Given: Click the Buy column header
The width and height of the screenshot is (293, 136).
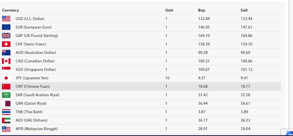Looking at the screenshot, I should pyautogui.click(x=202, y=10).
